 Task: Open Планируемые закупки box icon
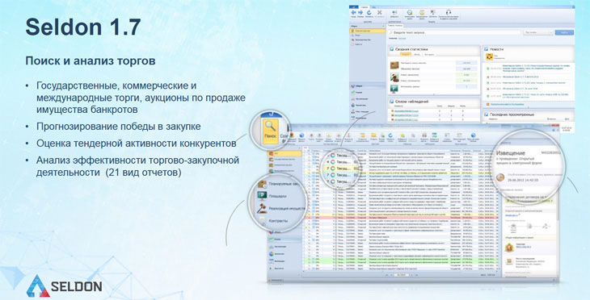click(x=262, y=184)
